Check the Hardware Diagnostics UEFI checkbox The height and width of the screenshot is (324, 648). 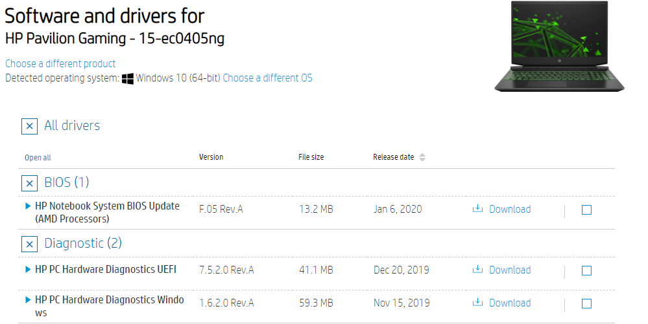(586, 270)
